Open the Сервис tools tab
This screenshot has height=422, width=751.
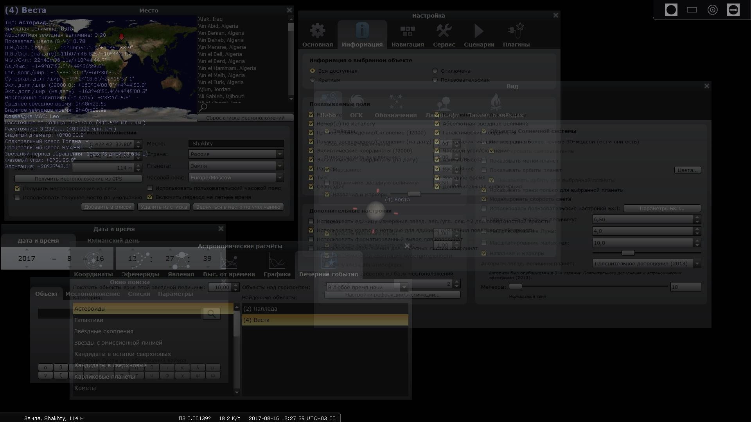click(444, 35)
